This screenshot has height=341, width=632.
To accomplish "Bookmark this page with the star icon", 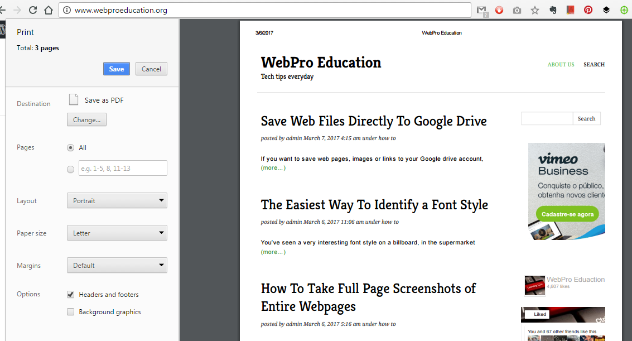I will coord(534,10).
